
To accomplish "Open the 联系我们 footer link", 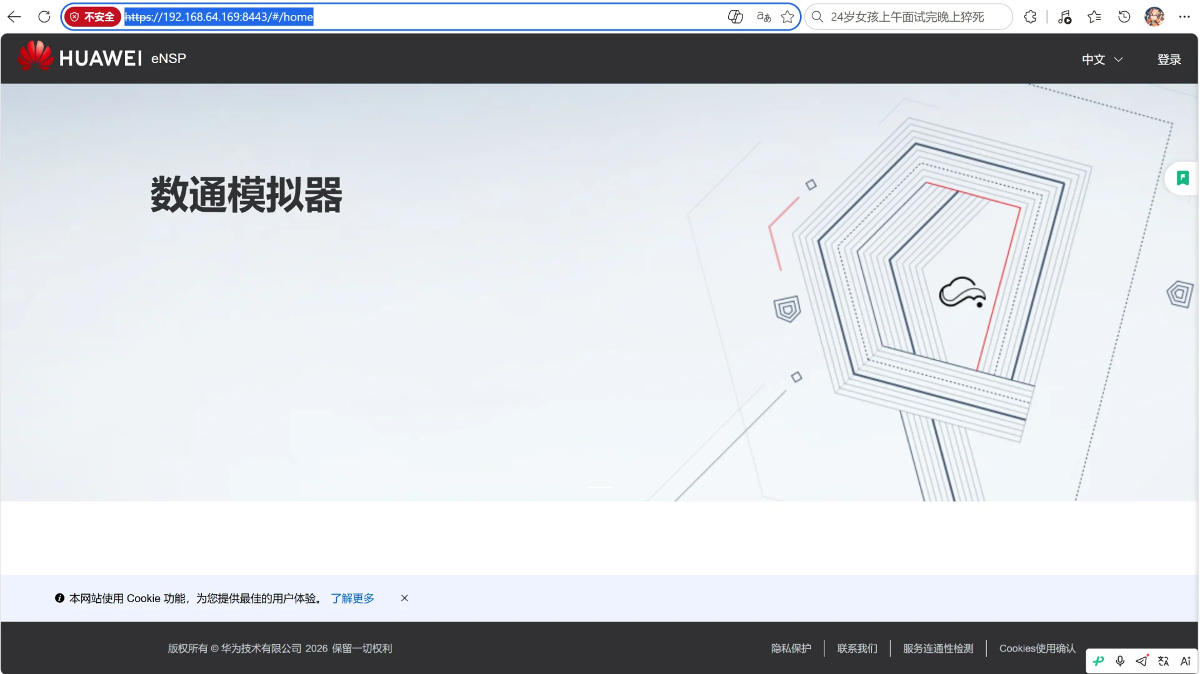I will [857, 648].
